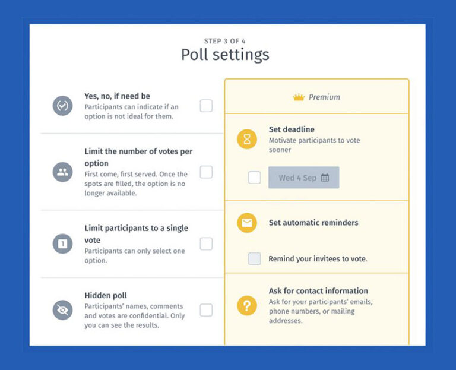Screen dimensions: 456x370
Task: Enable the Yes, no, if need be checkbox
Action: pyautogui.click(x=206, y=106)
